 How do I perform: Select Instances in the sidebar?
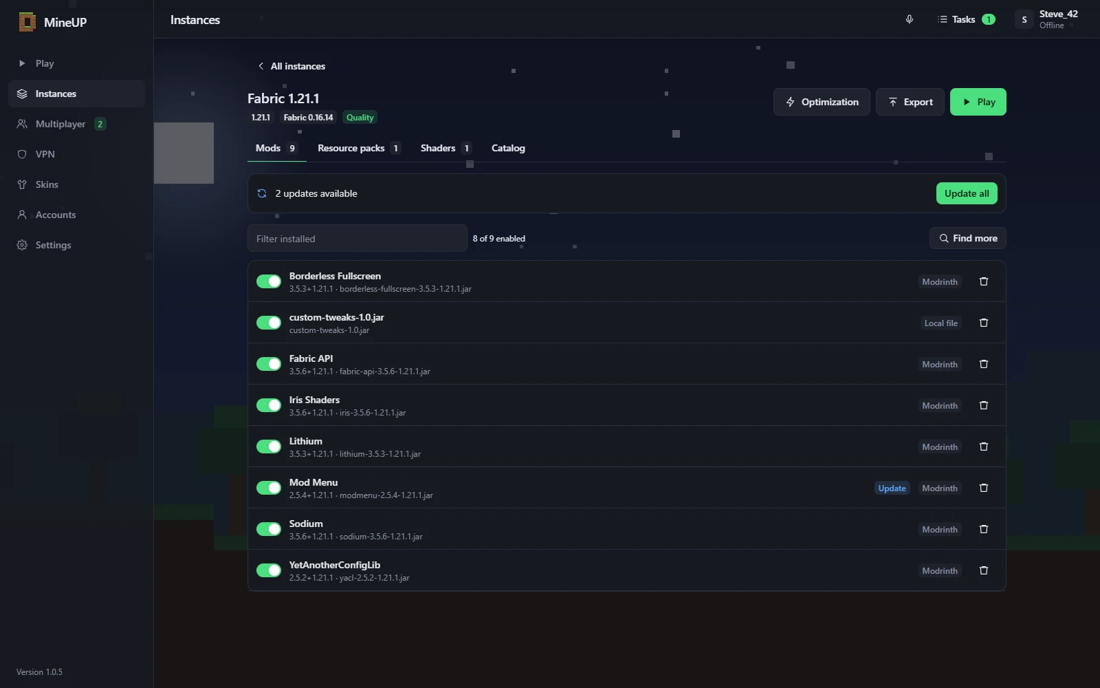click(76, 94)
